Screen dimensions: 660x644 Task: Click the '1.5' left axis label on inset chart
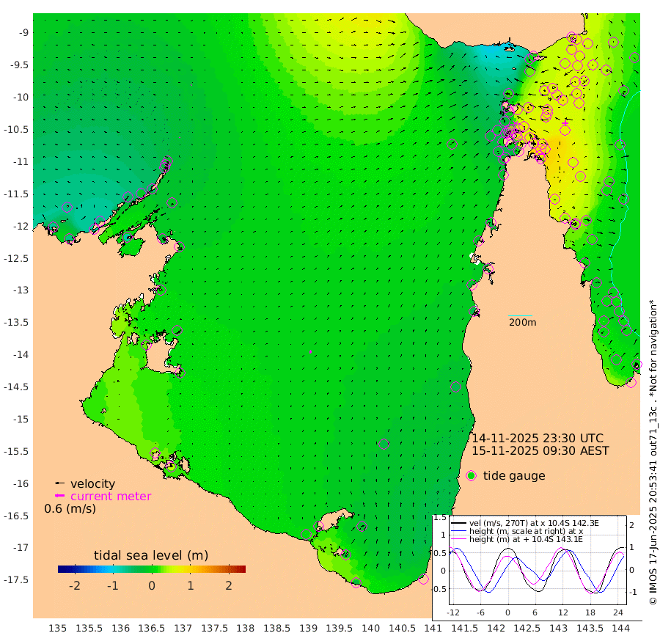(440, 518)
